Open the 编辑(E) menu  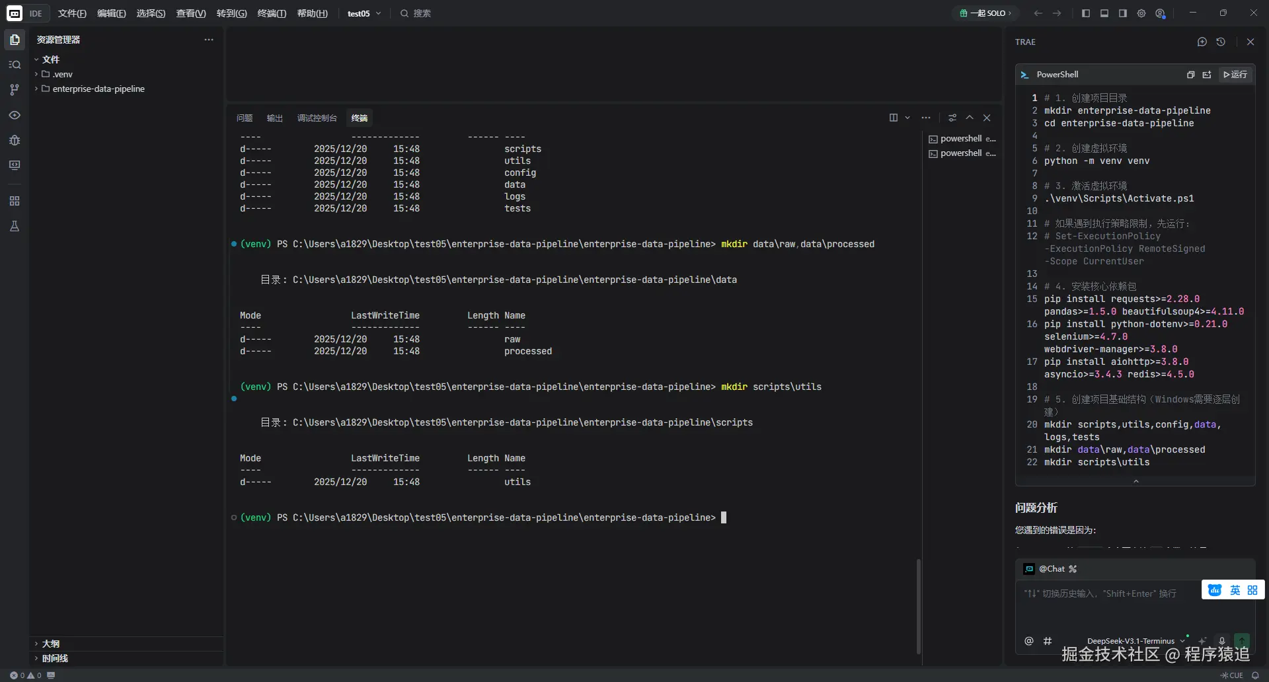click(x=111, y=13)
